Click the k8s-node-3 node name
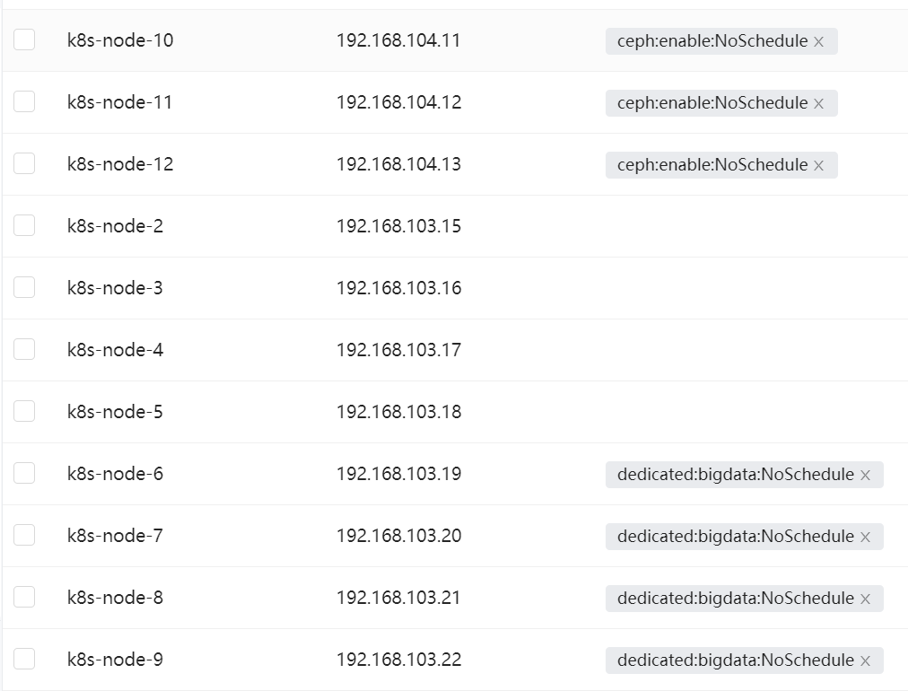 [115, 288]
